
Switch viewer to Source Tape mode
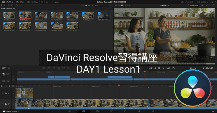(119, 5)
